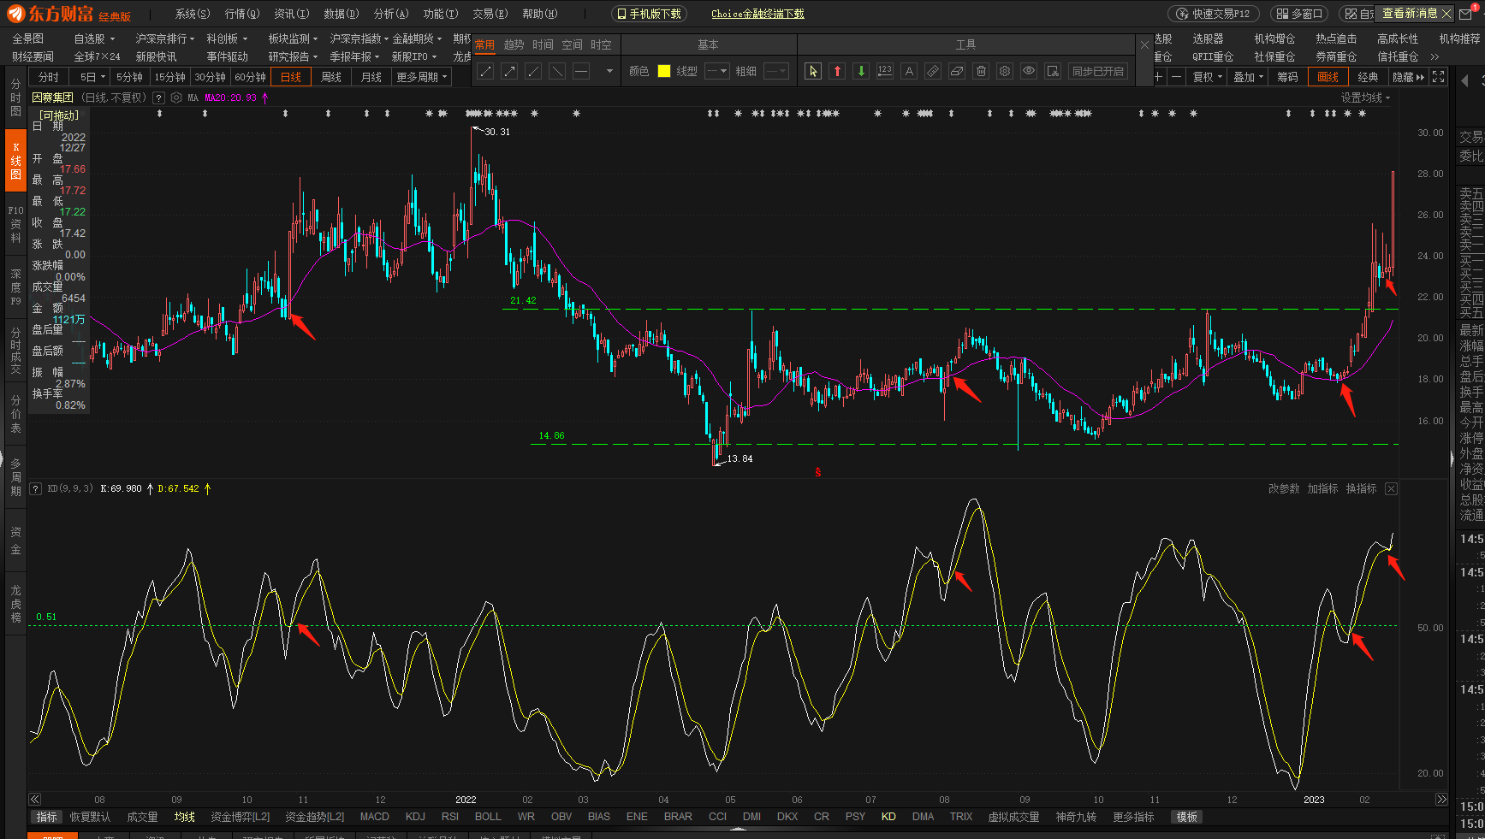Image resolution: width=1485 pixels, height=839 pixels.
Task: Select the arrow line drawing tool
Action: [509, 71]
